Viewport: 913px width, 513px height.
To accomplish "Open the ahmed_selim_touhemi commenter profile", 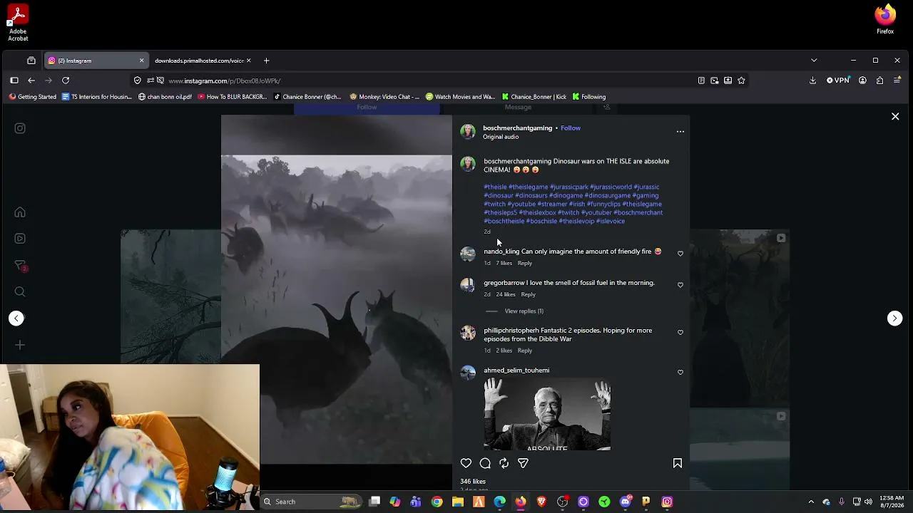I will click(516, 370).
